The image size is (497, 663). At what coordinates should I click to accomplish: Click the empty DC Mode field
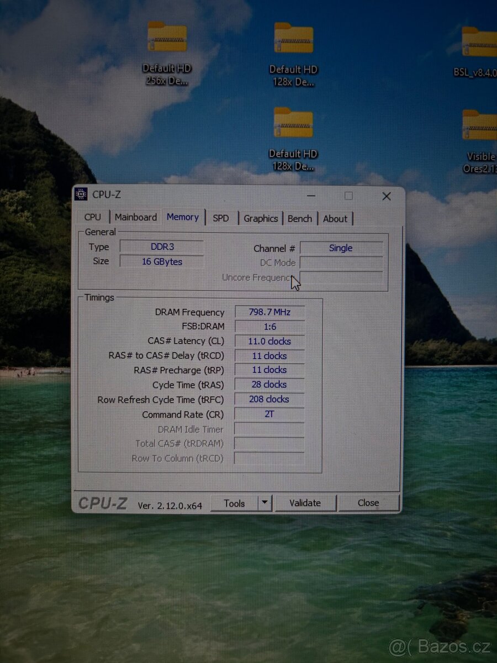[x=341, y=263]
